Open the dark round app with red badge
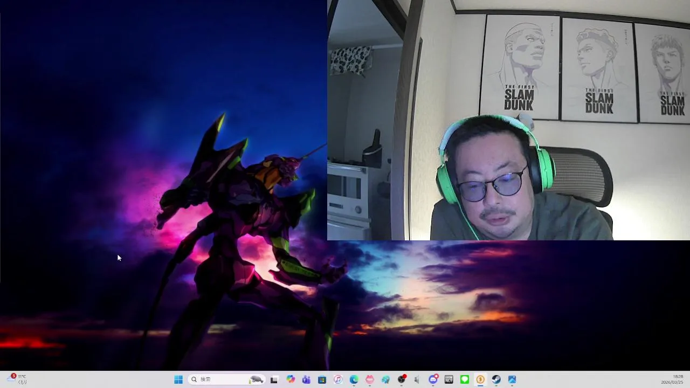The image size is (690, 388). tap(401, 379)
